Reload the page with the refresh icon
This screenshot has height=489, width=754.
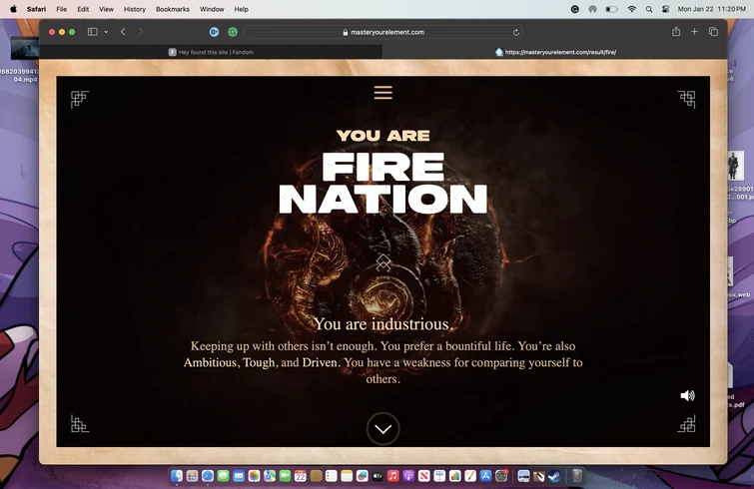pos(516,32)
